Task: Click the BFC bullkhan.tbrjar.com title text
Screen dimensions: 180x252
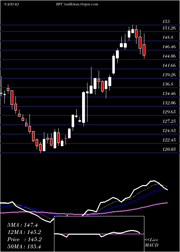Action: (77, 4)
